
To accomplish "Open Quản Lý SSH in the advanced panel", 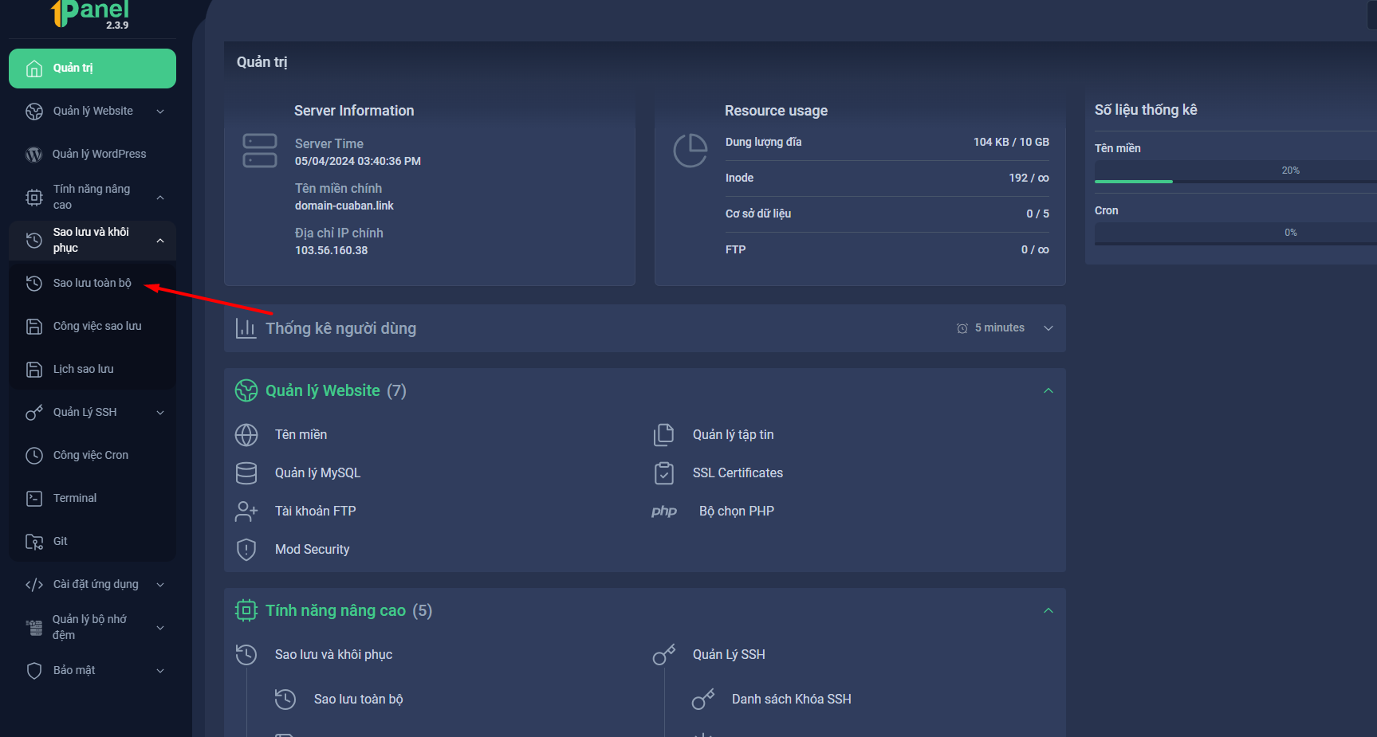I will (729, 655).
